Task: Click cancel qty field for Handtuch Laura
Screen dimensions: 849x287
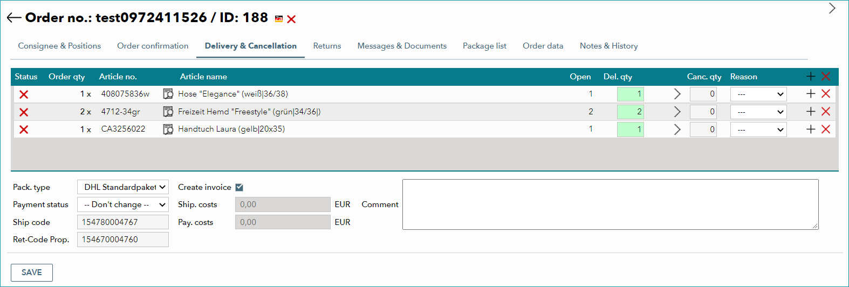Action: point(703,129)
